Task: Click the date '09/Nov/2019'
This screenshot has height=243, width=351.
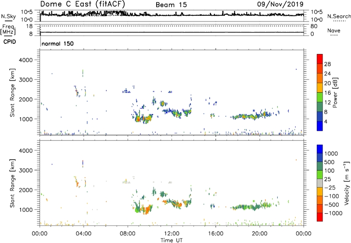Action: click(280, 4)
